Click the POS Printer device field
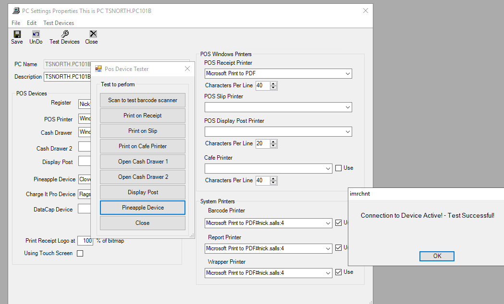Image resolution: width=504 pixels, height=304 pixels. [85, 118]
